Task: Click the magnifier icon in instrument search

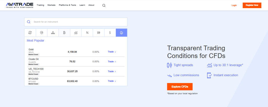Action: (x=29, y=22)
